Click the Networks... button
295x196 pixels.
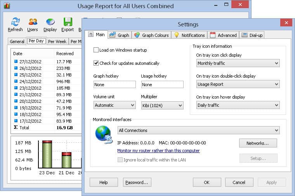tap(258, 143)
